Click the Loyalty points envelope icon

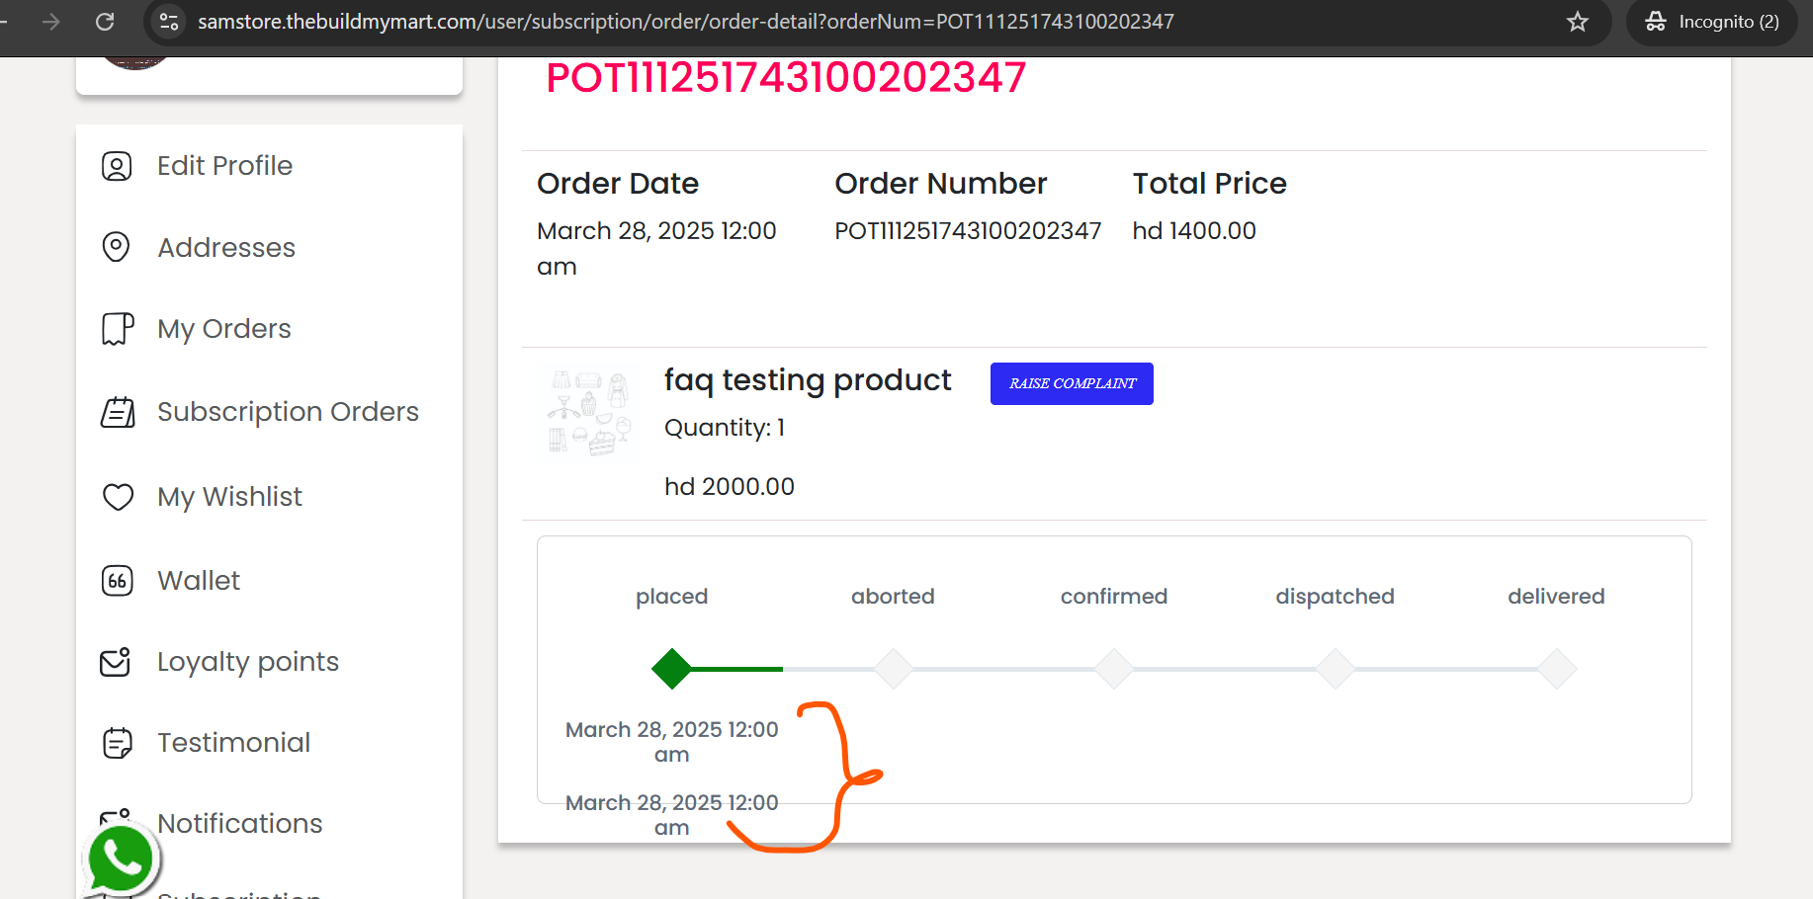point(116,661)
